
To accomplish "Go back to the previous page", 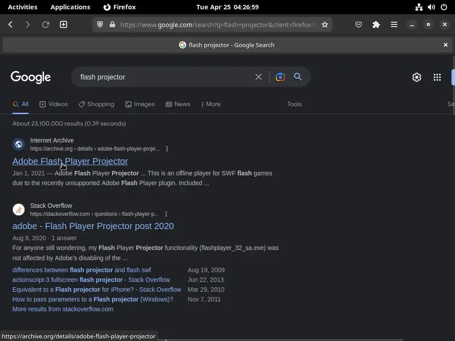I will tap(11, 25).
